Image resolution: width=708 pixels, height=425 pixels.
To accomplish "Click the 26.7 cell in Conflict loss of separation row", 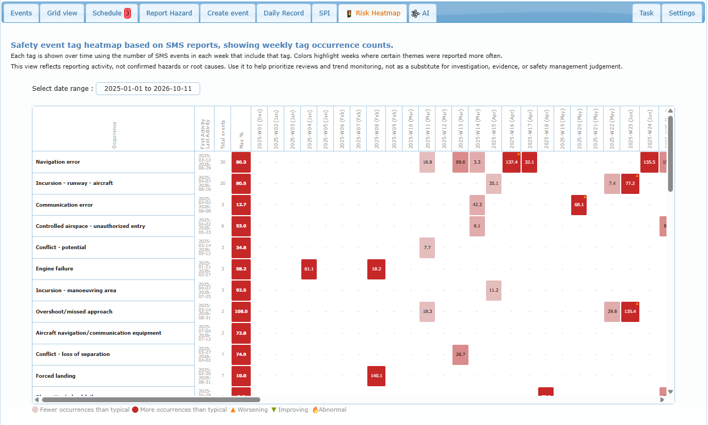I will pyautogui.click(x=460, y=354).
